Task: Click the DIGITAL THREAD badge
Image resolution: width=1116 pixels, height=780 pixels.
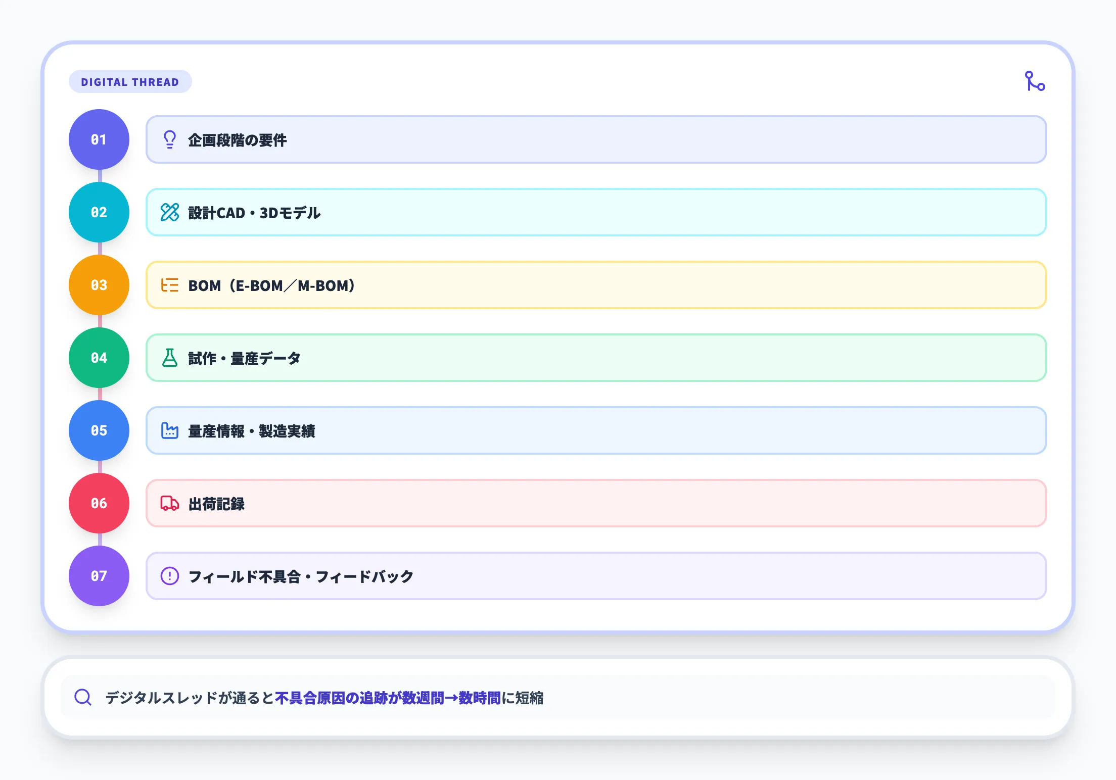Action: pyautogui.click(x=130, y=82)
